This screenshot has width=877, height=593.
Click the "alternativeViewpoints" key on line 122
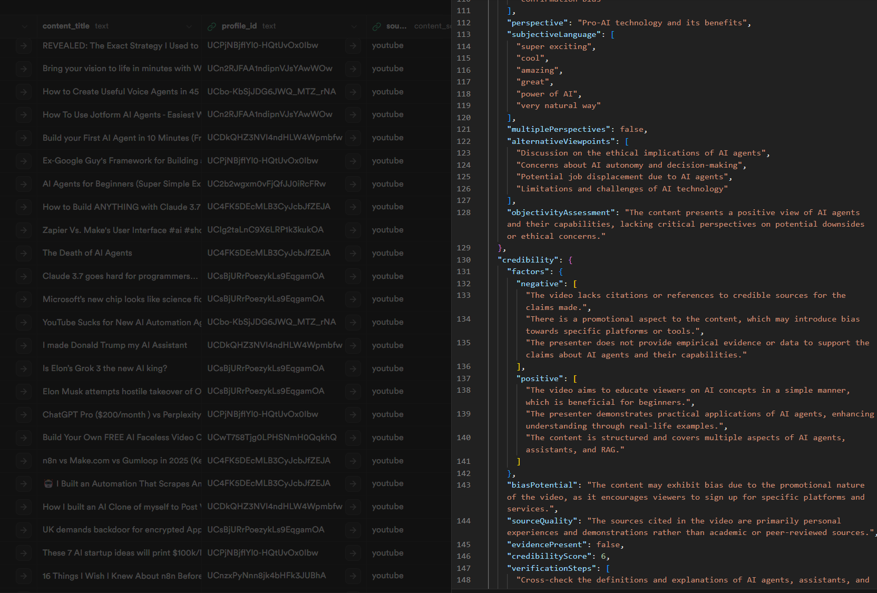[x=561, y=141]
